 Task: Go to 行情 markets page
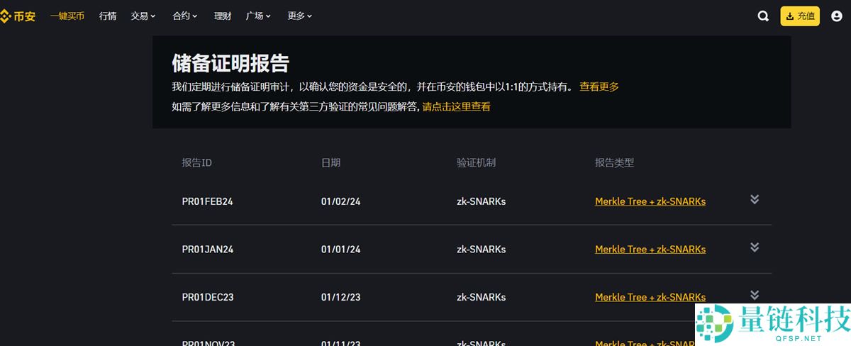point(108,16)
